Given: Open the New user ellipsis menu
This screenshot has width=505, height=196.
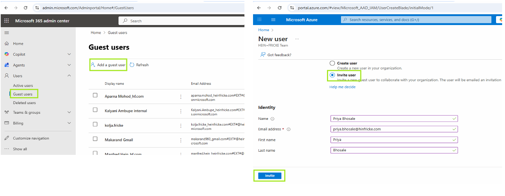Looking at the screenshot, I should (297, 39).
